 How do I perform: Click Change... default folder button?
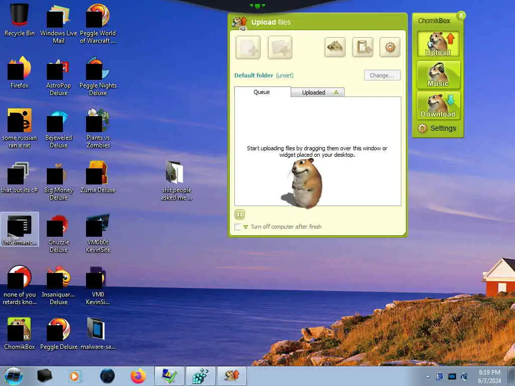[382, 75]
